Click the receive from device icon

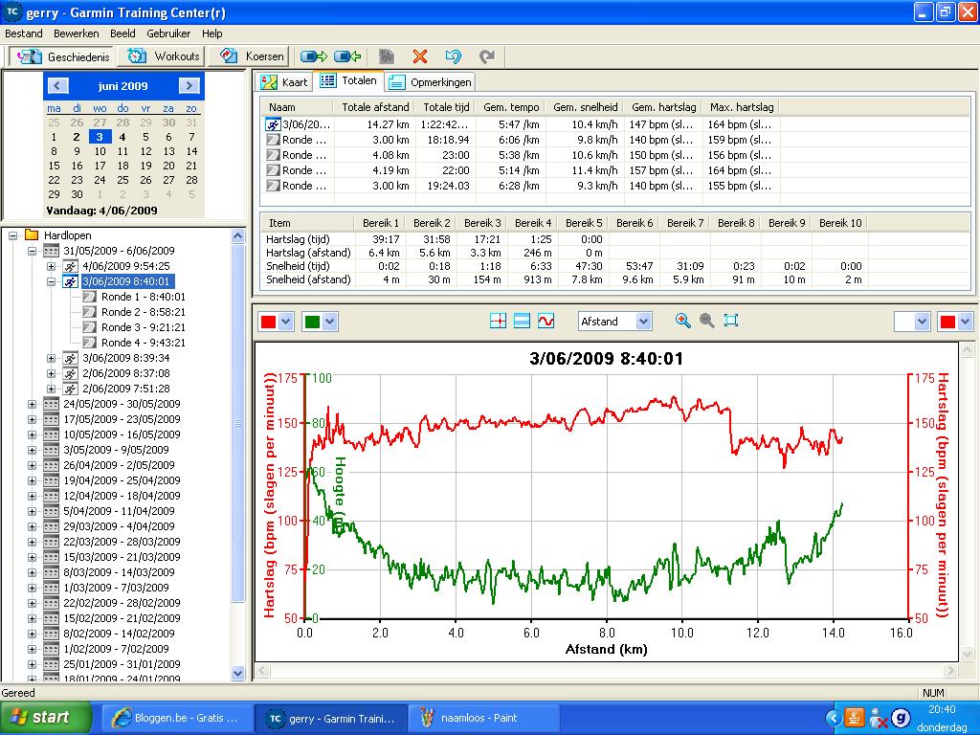click(347, 56)
